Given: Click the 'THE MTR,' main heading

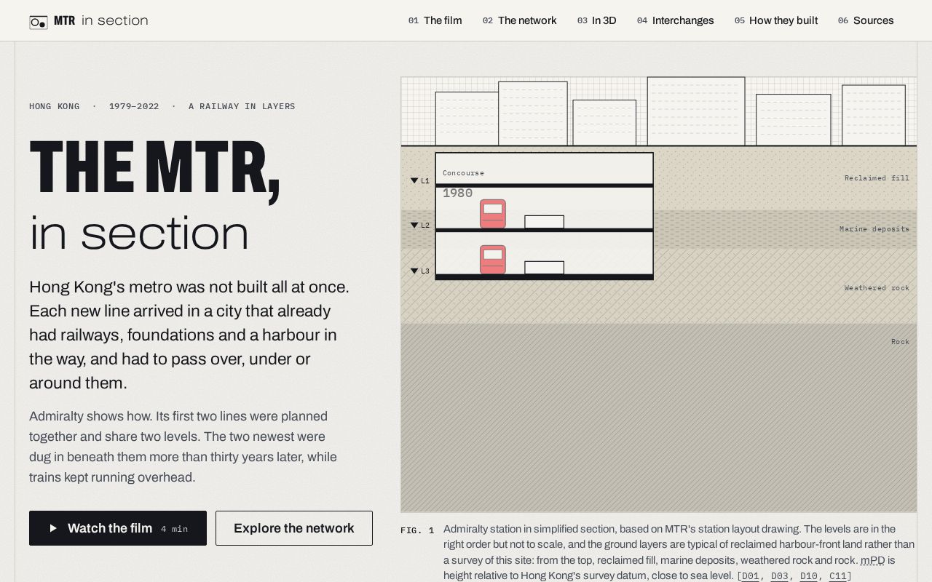Looking at the screenshot, I should coord(154,169).
